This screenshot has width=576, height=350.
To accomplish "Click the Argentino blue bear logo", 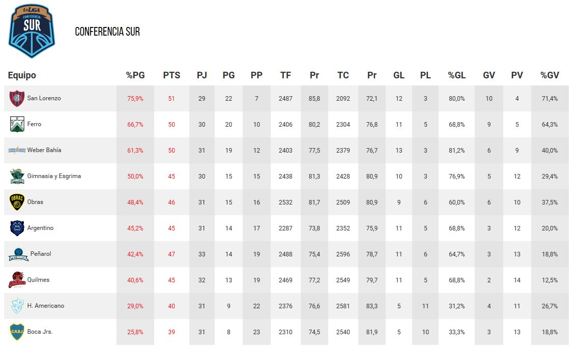I will [x=17, y=228].
